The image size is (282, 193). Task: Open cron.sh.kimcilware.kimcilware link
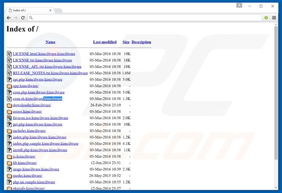click(x=37, y=99)
